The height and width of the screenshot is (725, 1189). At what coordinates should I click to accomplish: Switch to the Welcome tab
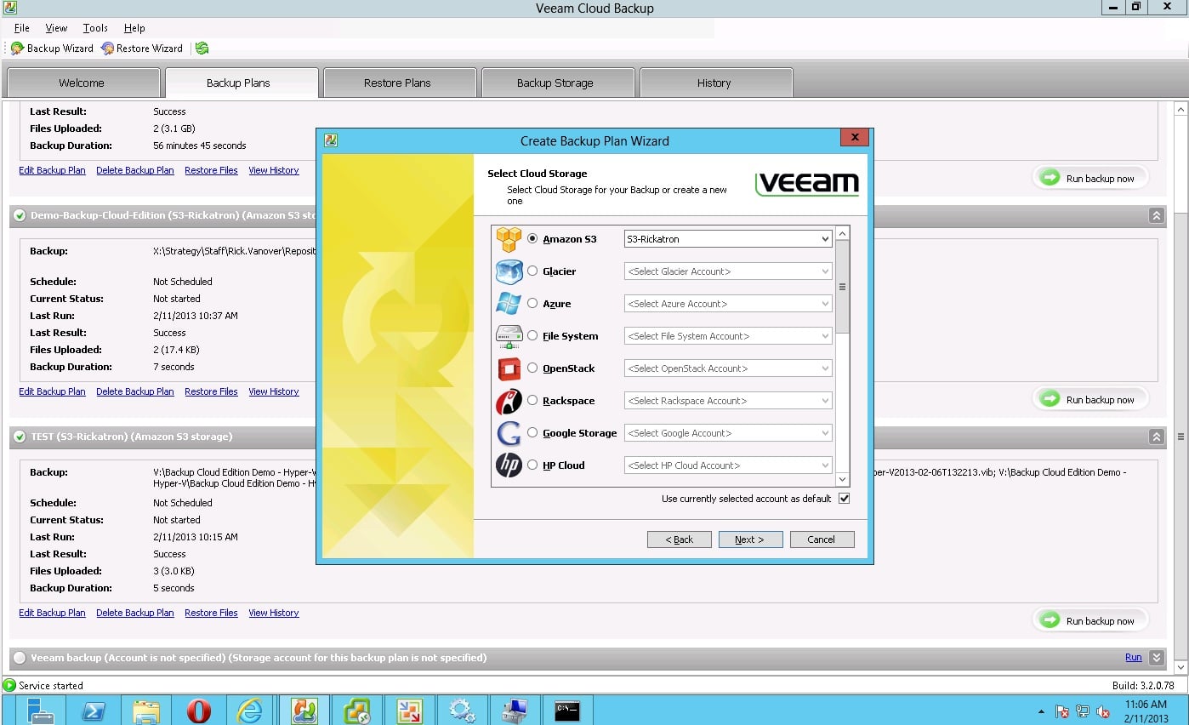[82, 83]
